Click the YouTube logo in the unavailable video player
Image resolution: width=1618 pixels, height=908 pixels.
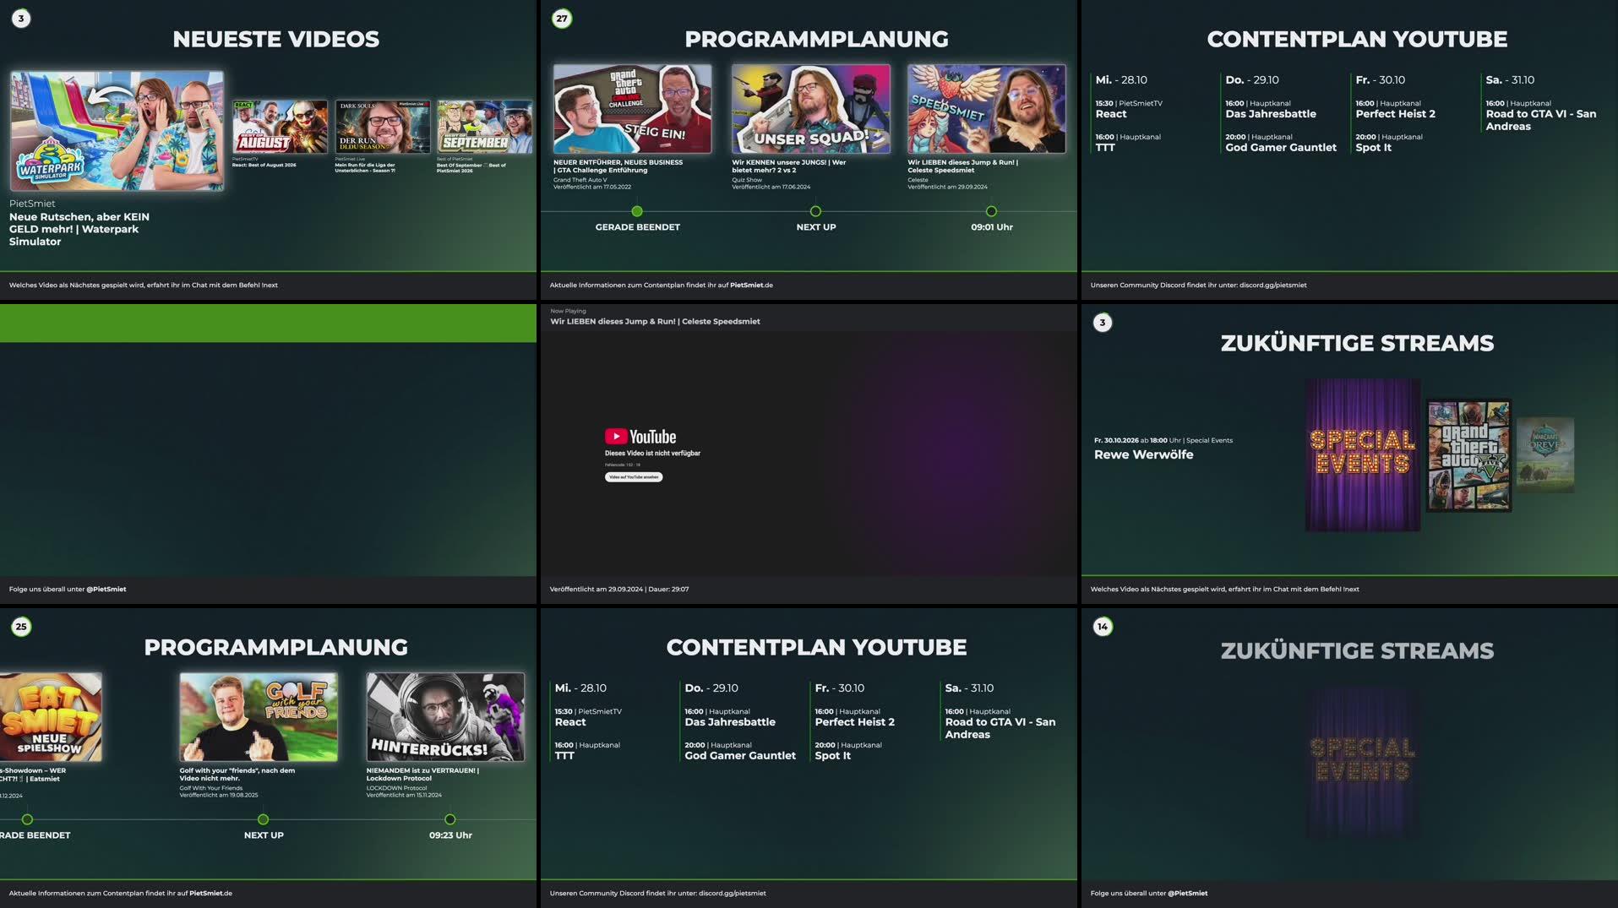(x=640, y=437)
